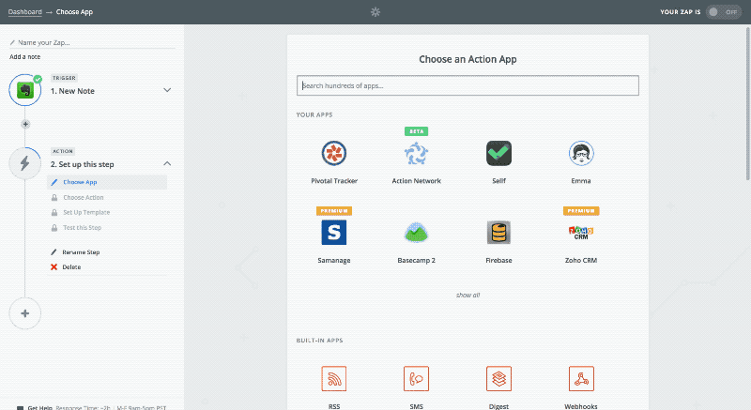Select the RSS built-in app icon
The width and height of the screenshot is (751, 410).
point(334,378)
